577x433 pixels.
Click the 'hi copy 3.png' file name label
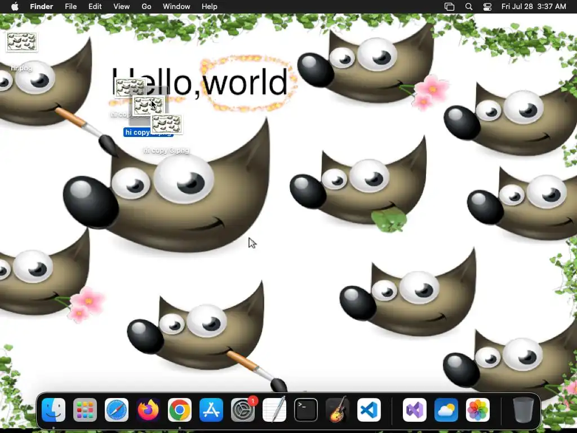(x=166, y=151)
